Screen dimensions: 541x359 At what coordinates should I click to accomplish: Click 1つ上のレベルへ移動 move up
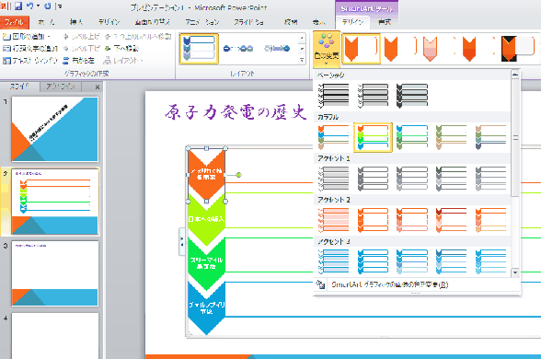click(138, 36)
